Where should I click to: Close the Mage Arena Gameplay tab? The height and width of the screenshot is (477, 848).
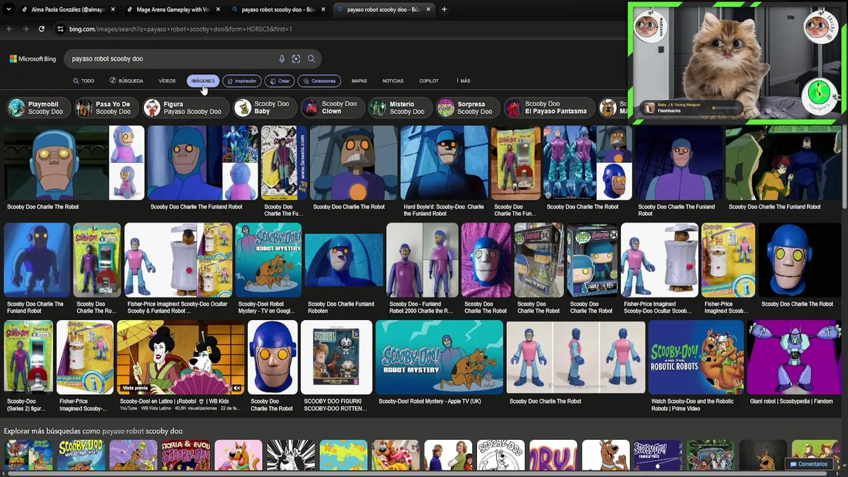tap(218, 9)
